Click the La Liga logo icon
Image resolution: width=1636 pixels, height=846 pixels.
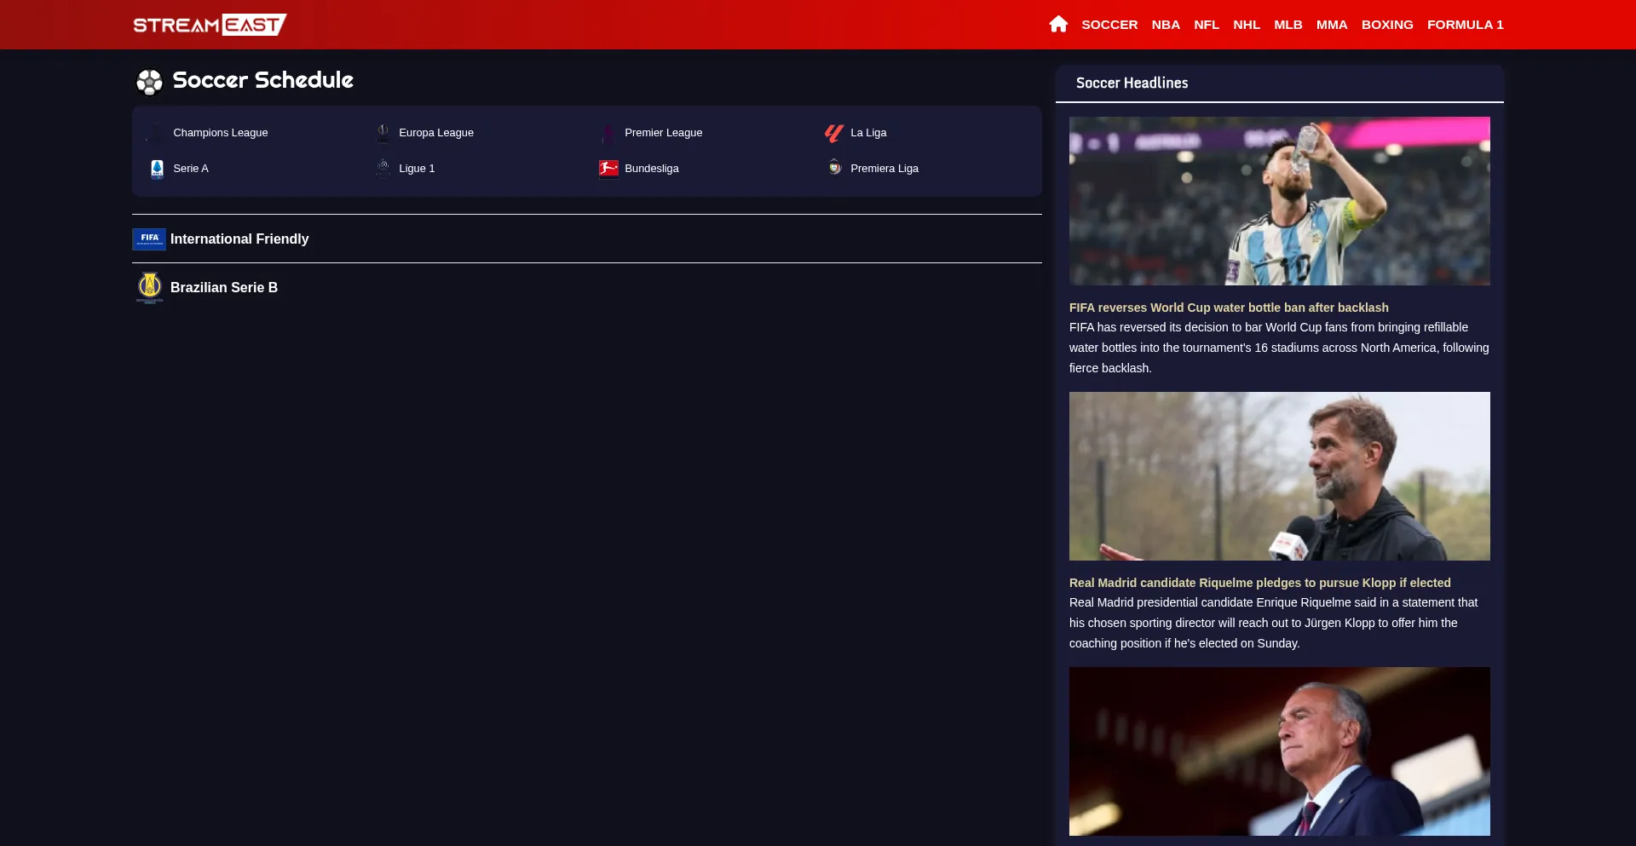point(834,133)
